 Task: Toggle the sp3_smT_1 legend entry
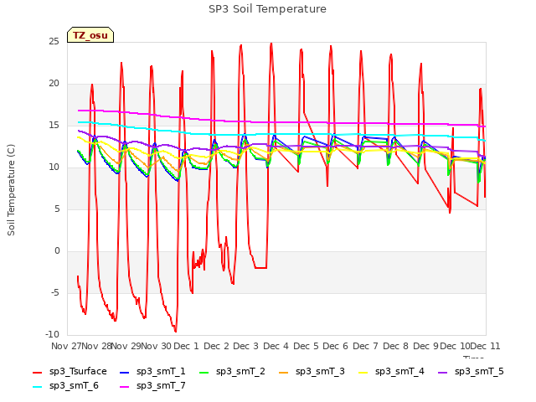(152, 371)
